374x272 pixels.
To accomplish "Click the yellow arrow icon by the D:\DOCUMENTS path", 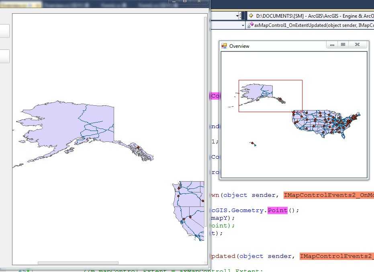I will pyautogui.click(x=251, y=16).
